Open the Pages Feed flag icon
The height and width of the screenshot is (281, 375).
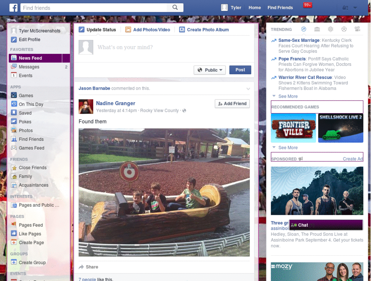click(x=14, y=225)
